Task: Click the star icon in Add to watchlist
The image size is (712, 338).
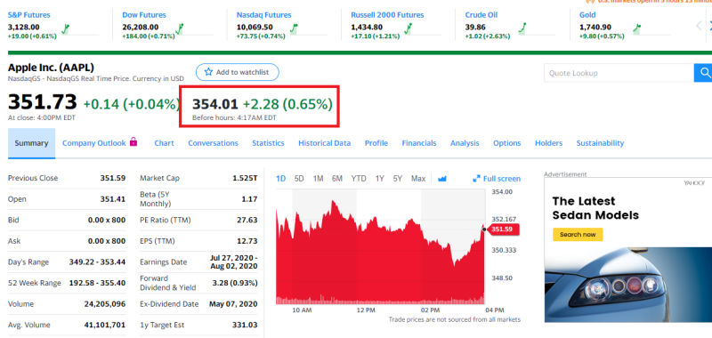Action: 208,72
